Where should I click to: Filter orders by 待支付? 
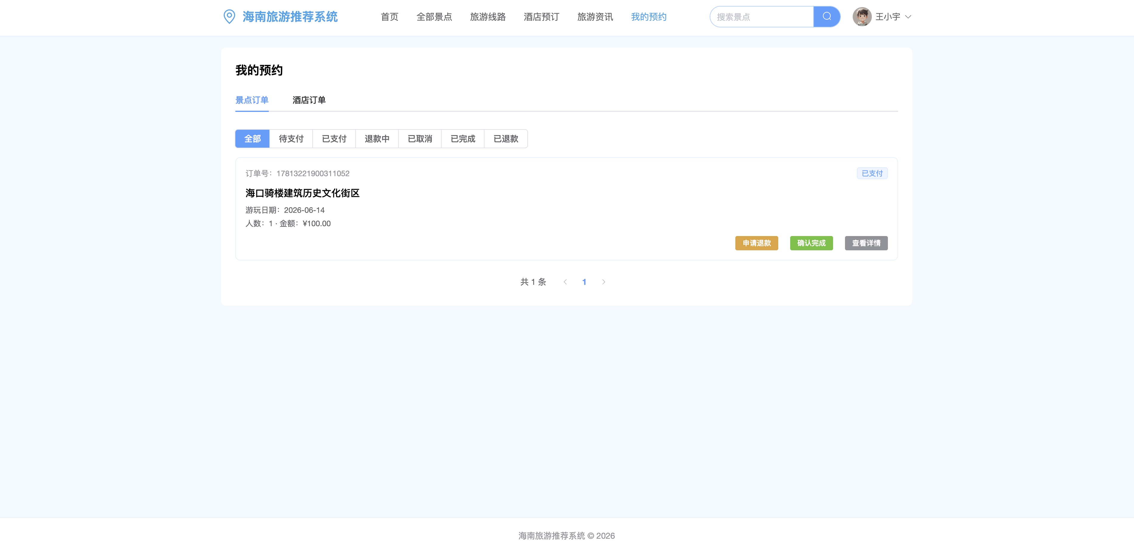tap(291, 139)
